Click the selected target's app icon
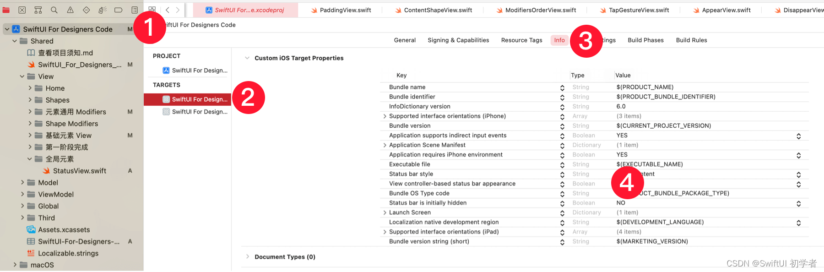824x272 pixels. pos(166,99)
